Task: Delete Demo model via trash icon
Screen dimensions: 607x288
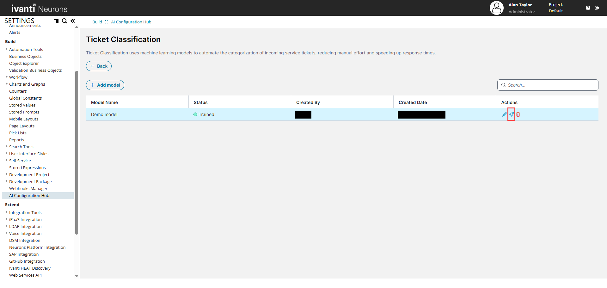Action: pyautogui.click(x=518, y=114)
